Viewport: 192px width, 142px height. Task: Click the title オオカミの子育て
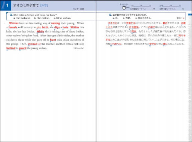[26, 5]
